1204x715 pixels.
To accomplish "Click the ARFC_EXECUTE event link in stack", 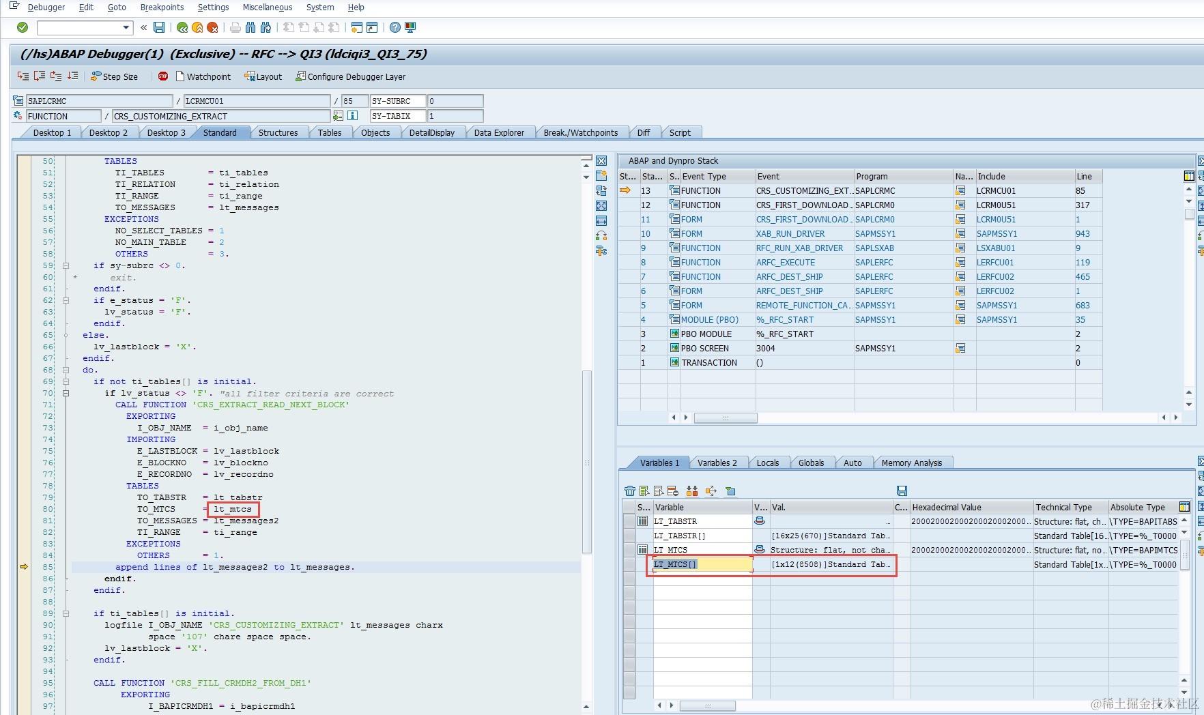I will [786, 262].
